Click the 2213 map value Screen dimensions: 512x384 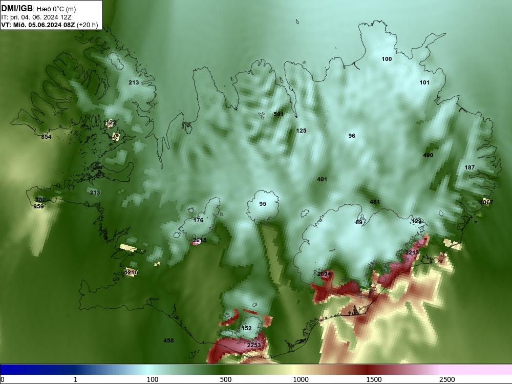coord(412,252)
